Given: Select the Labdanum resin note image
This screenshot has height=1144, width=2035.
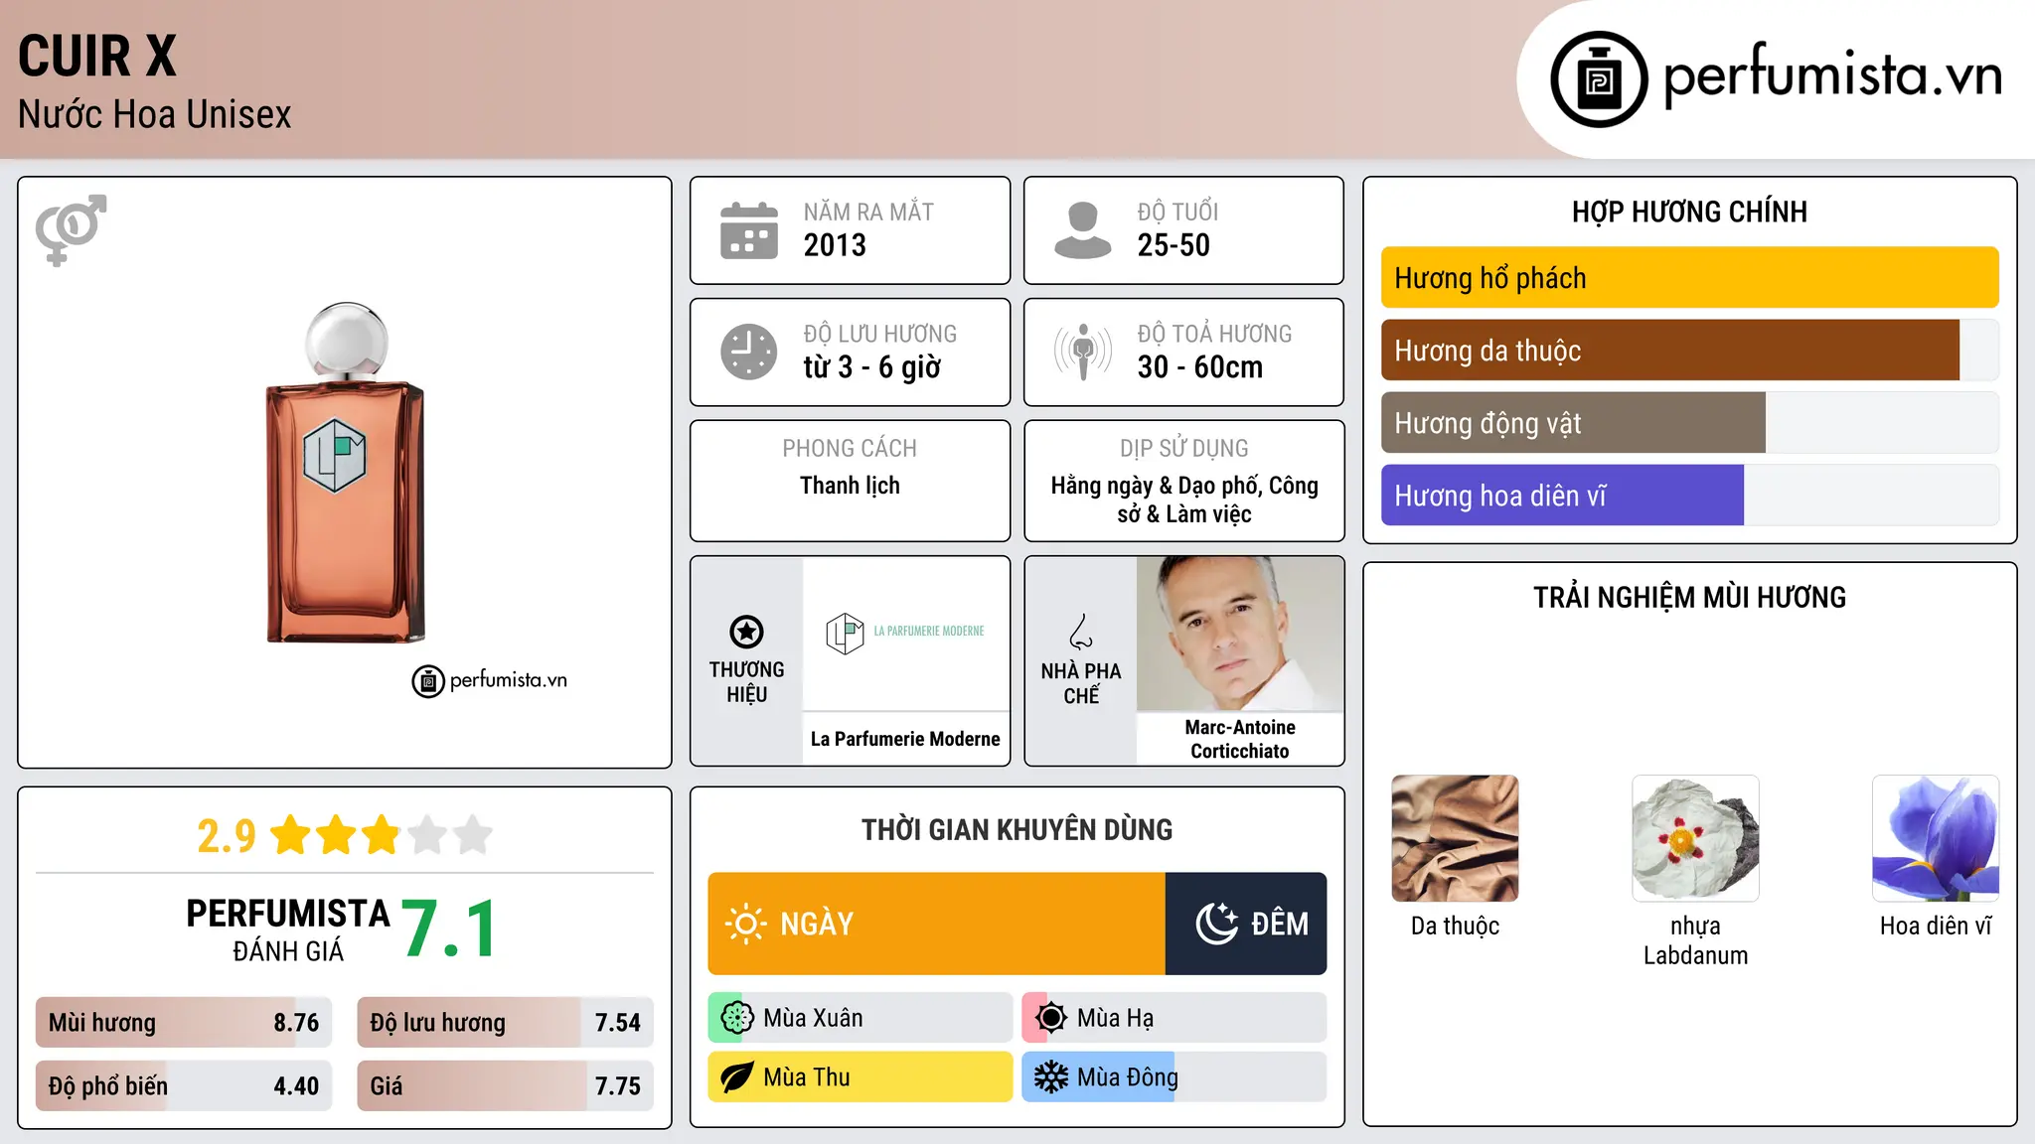Looking at the screenshot, I should pyautogui.click(x=1696, y=838).
